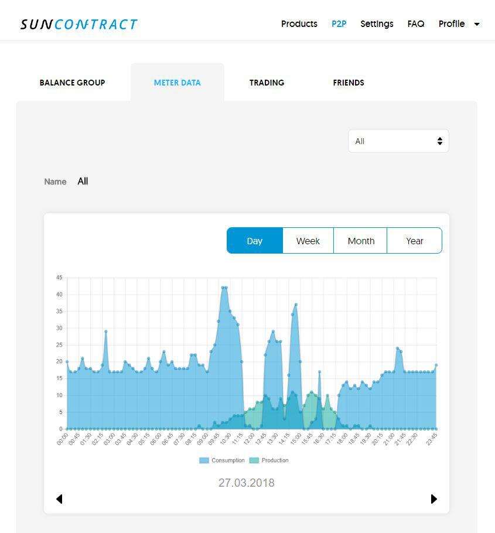
Task: Toggle Production legend swatch
Action: (254, 460)
